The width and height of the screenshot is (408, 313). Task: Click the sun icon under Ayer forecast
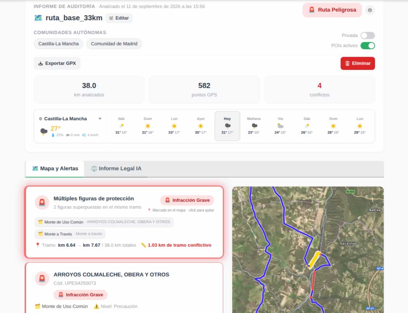201,126
